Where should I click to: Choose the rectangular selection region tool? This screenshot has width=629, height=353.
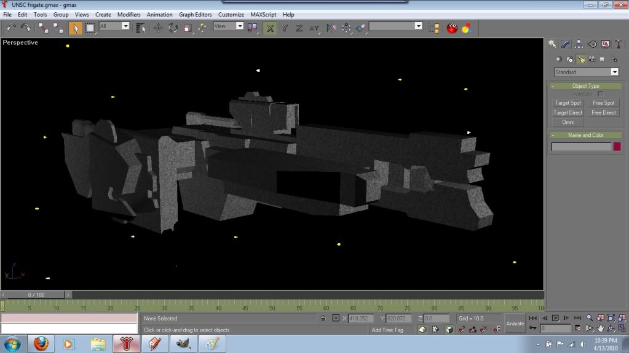[x=90, y=28]
